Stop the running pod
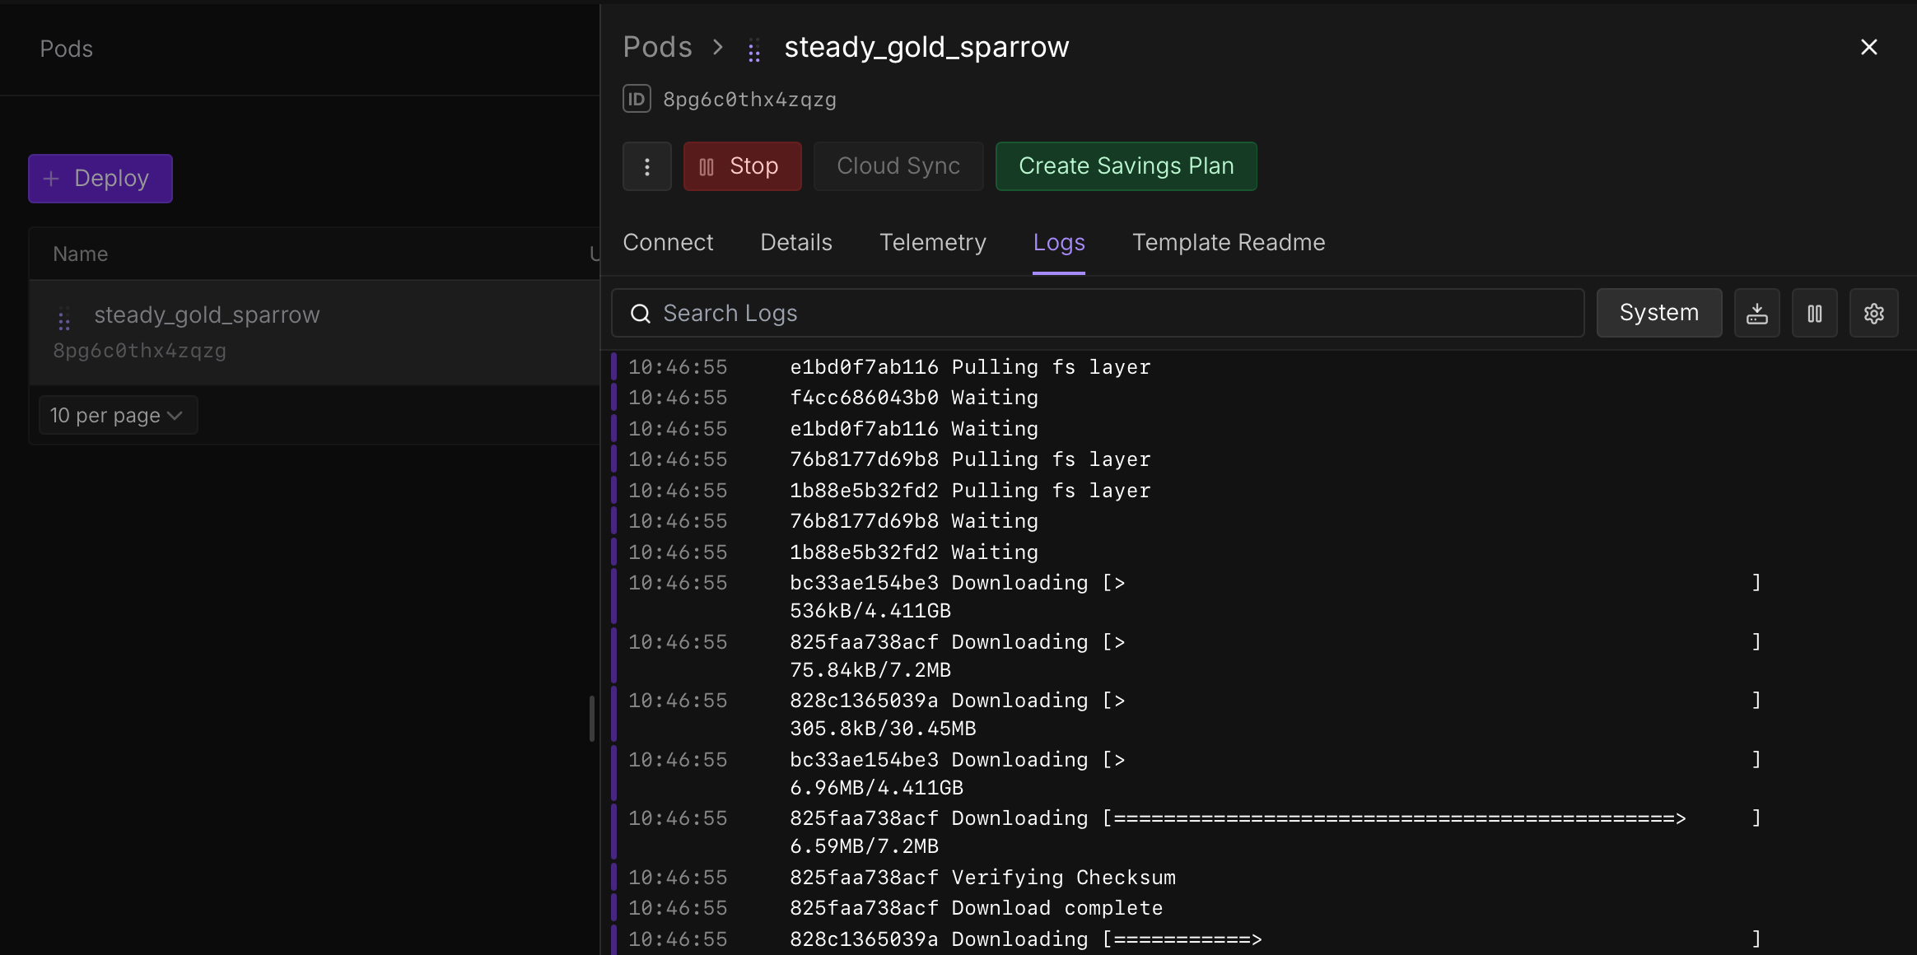Screen dimensions: 1917x955 pos(742,166)
